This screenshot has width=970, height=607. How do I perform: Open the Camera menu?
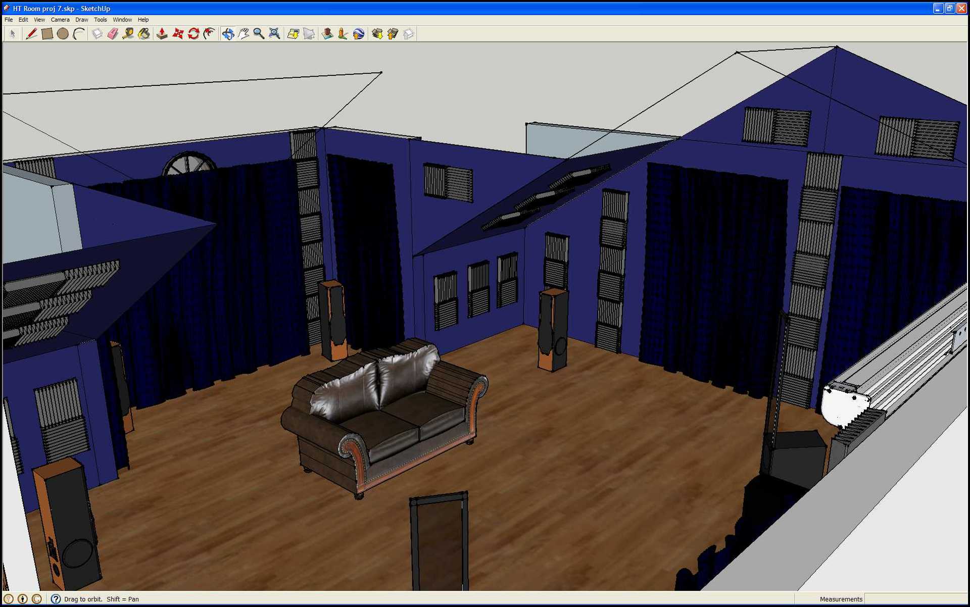coord(60,20)
